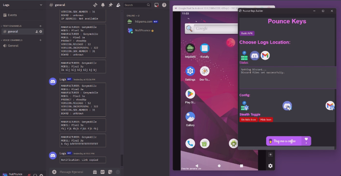This screenshot has height=176, width=341.
Task: Click the 'Notification: Link copied' message
Action: (x=83, y=160)
